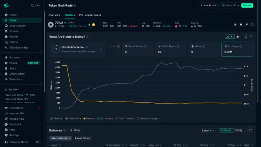Open Smart Alerts in sidebar

point(17,74)
